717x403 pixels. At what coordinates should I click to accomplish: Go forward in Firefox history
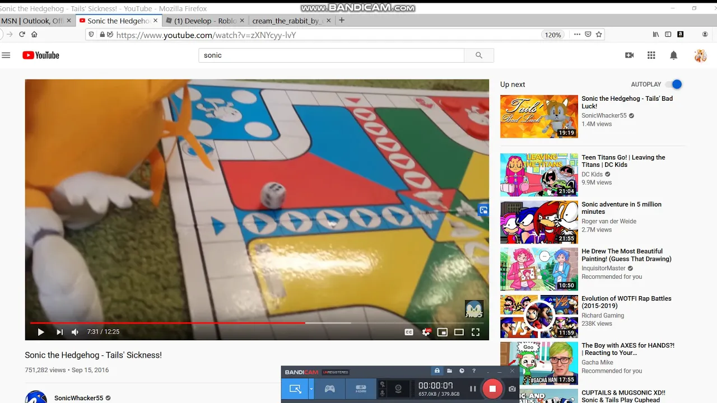tap(9, 34)
